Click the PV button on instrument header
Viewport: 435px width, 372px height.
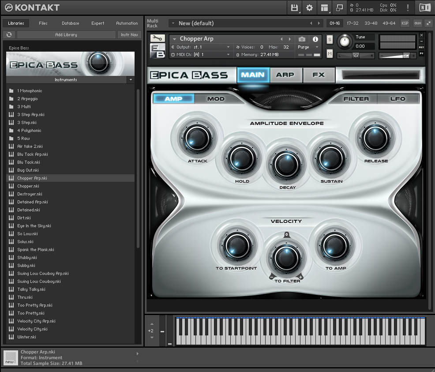(421, 53)
